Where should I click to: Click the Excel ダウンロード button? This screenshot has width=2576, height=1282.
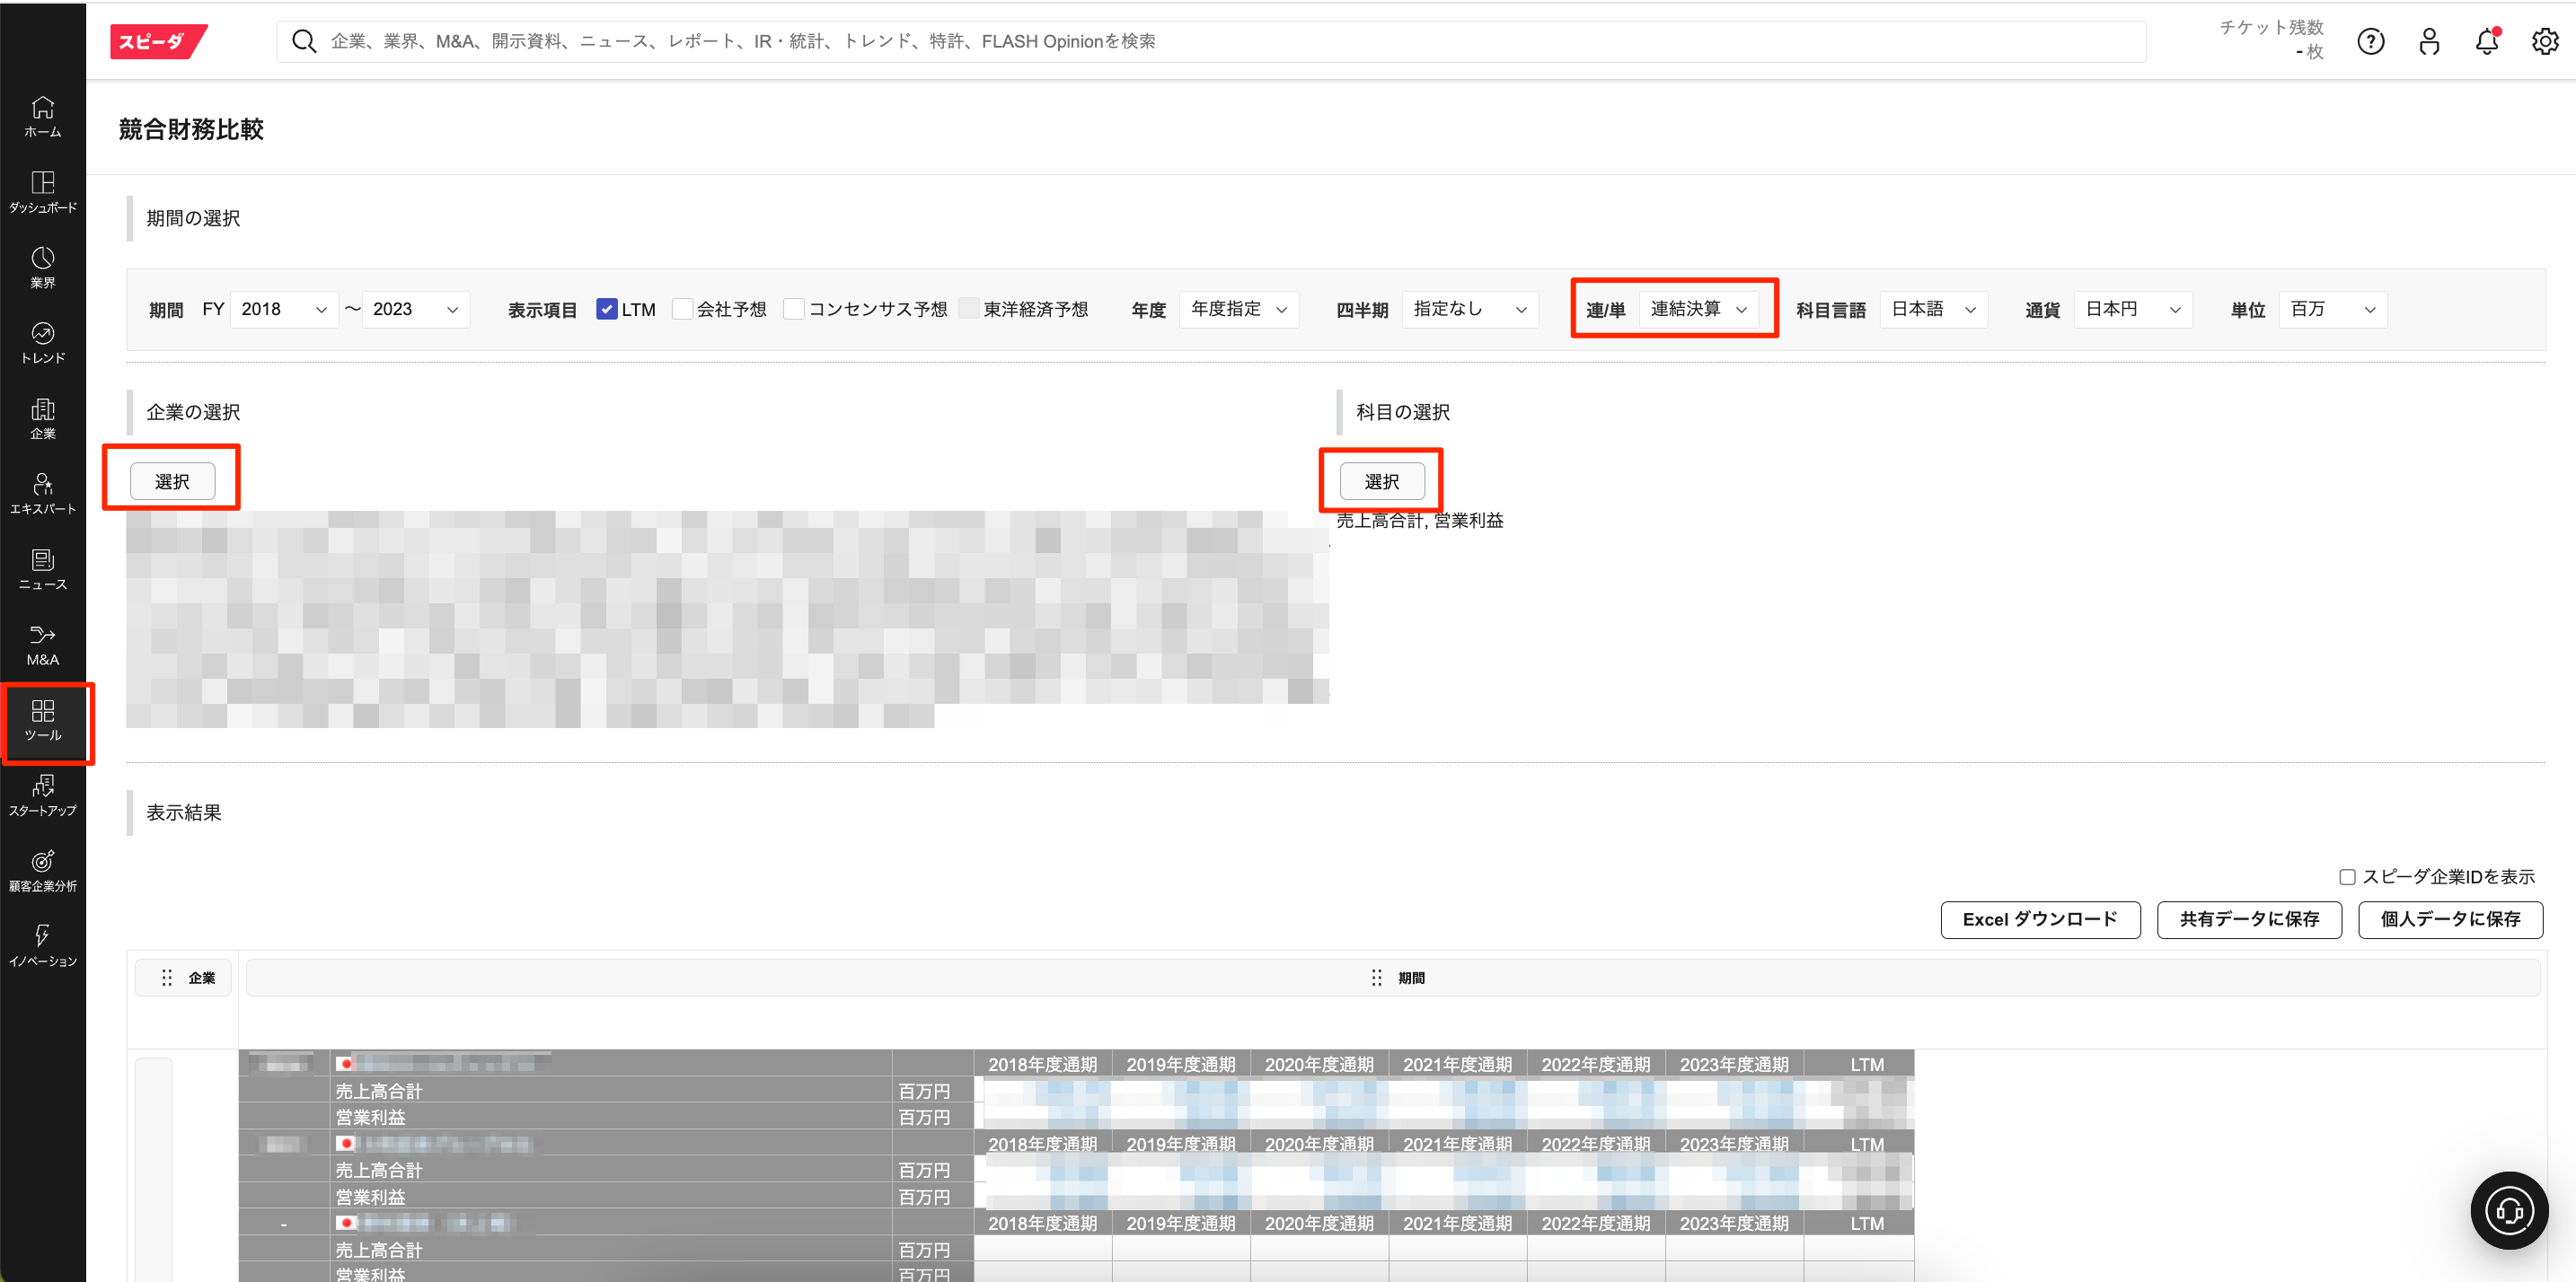(x=2039, y=918)
